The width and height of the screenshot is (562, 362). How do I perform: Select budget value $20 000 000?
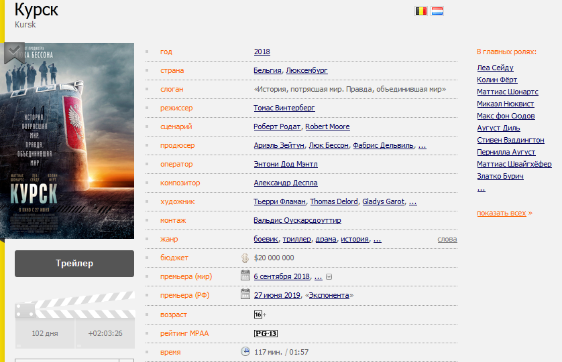pos(274,258)
